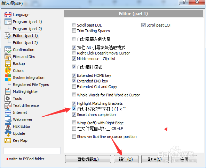This screenshot has height=168, width=206.
Task: Select the Colors palette icon
Action: [8, 71]
